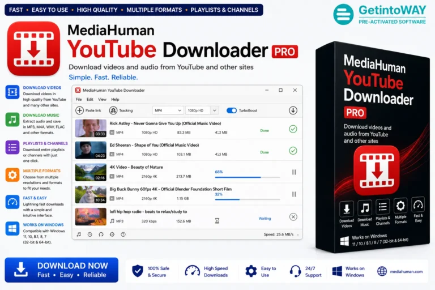The width and height of the screenshot is (435, 290).
Task: Click the start all downloads arrow icon
Action: [x=293, y=110]
